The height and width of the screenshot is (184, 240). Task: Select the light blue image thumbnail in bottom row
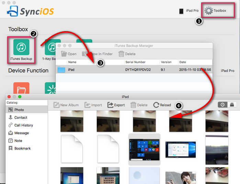pos(144,175)
